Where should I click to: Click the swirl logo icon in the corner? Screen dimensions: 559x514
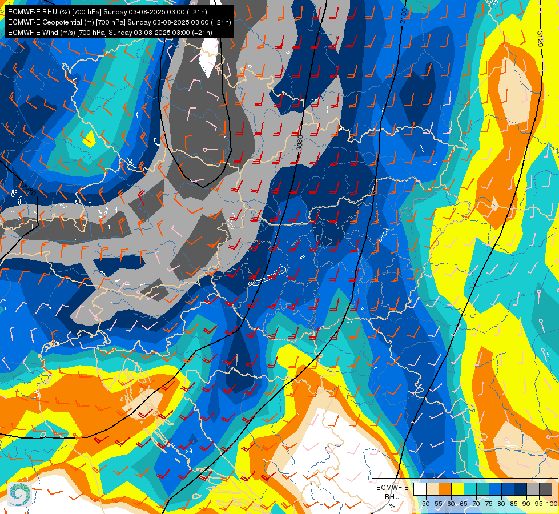pos(19,494)
